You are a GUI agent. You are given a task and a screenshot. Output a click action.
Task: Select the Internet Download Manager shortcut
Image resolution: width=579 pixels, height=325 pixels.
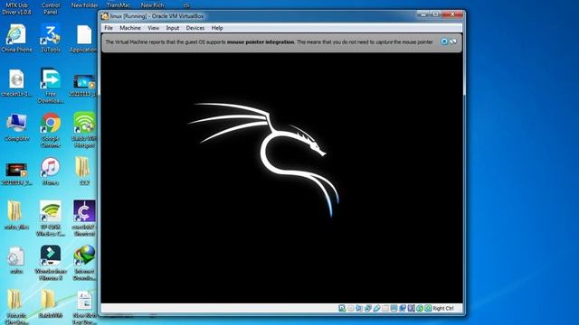coord(84,263)
